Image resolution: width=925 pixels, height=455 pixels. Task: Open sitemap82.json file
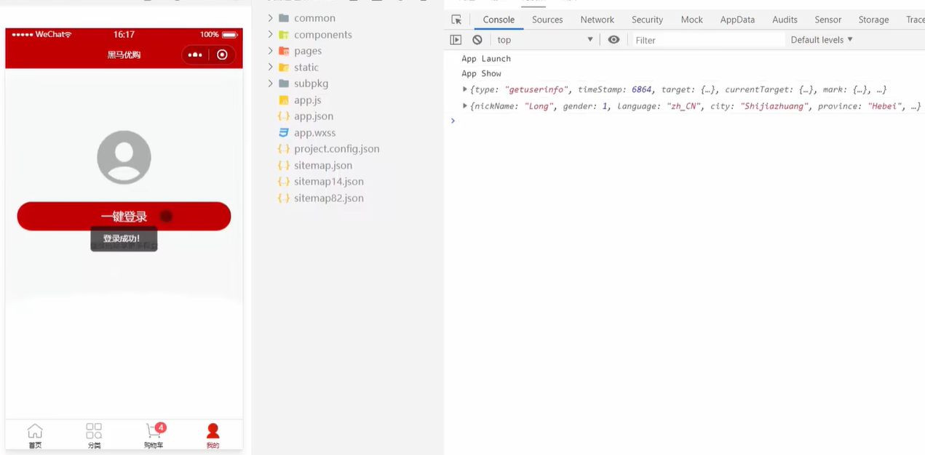(x=329, y=198)
